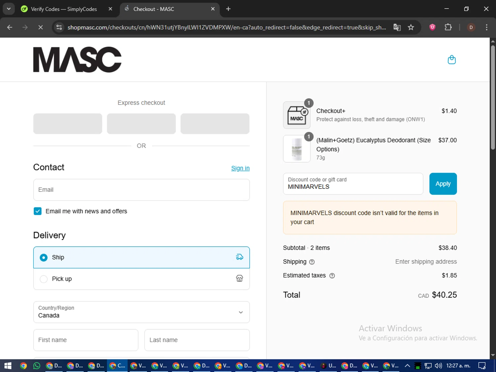Focus the First name field
Viewport: 496px width, 372px height.
tap(86, 340)
